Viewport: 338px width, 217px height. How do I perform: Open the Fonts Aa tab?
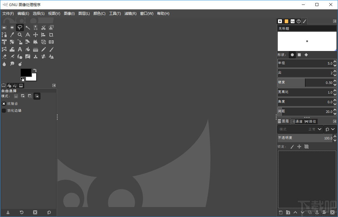(292, 21)
